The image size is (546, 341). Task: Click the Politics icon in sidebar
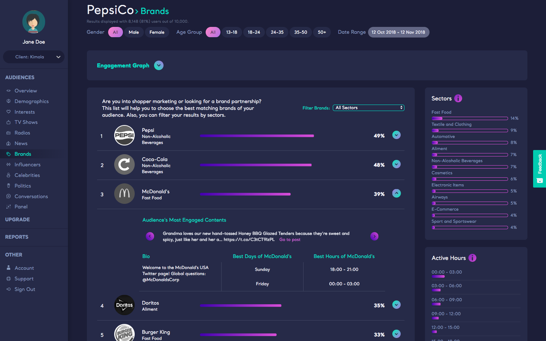tap(8, 186)
